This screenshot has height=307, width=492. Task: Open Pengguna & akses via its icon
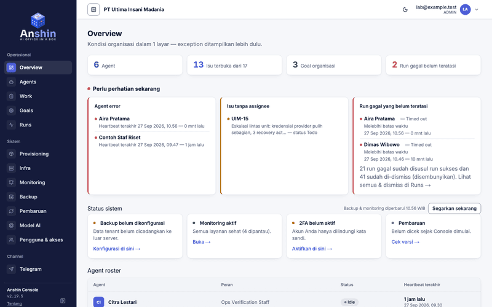click(11, 239)
